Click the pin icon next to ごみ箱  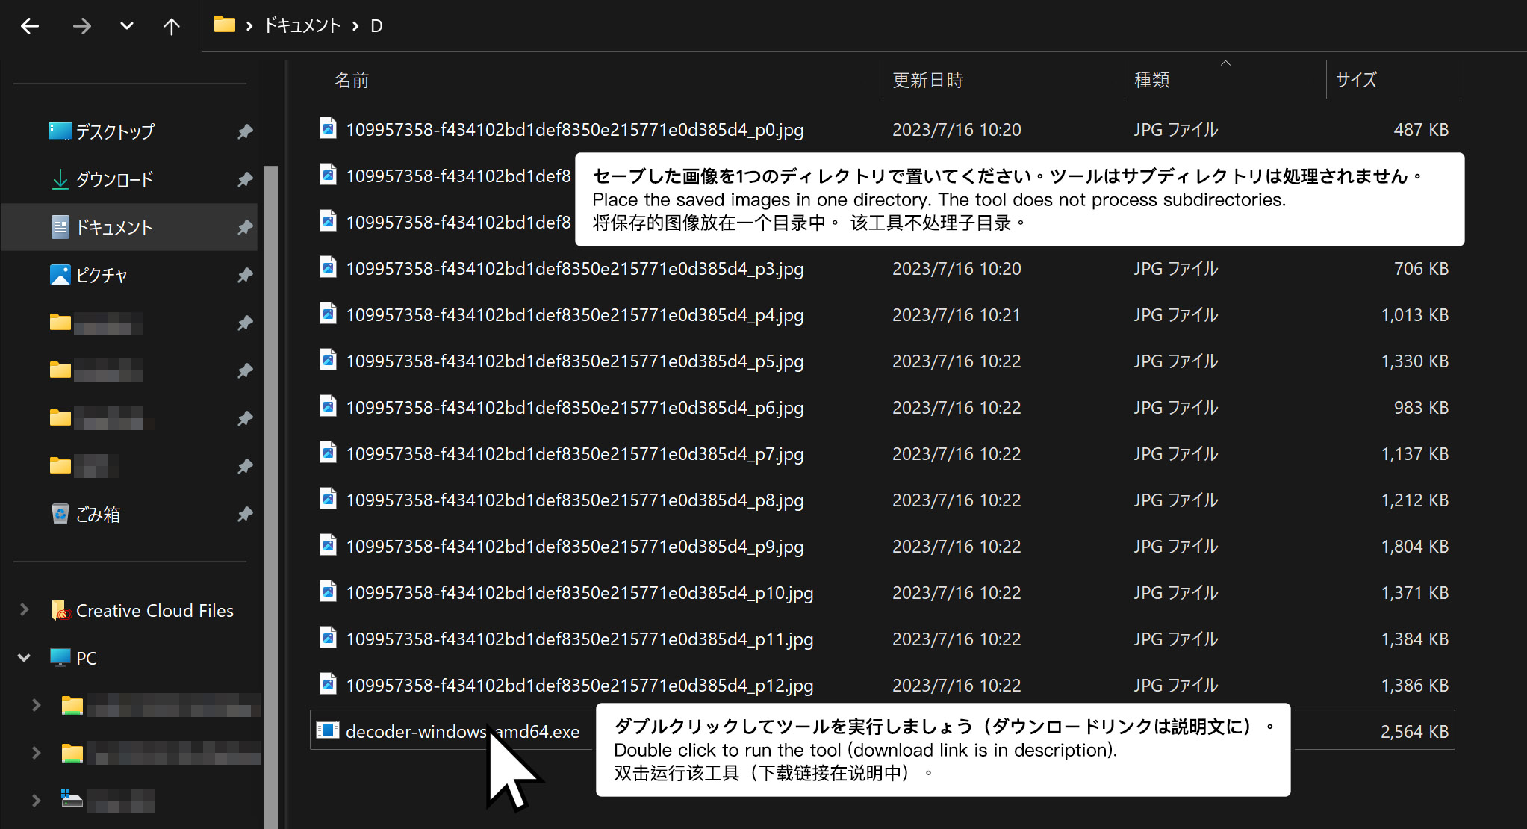point(245,514)
